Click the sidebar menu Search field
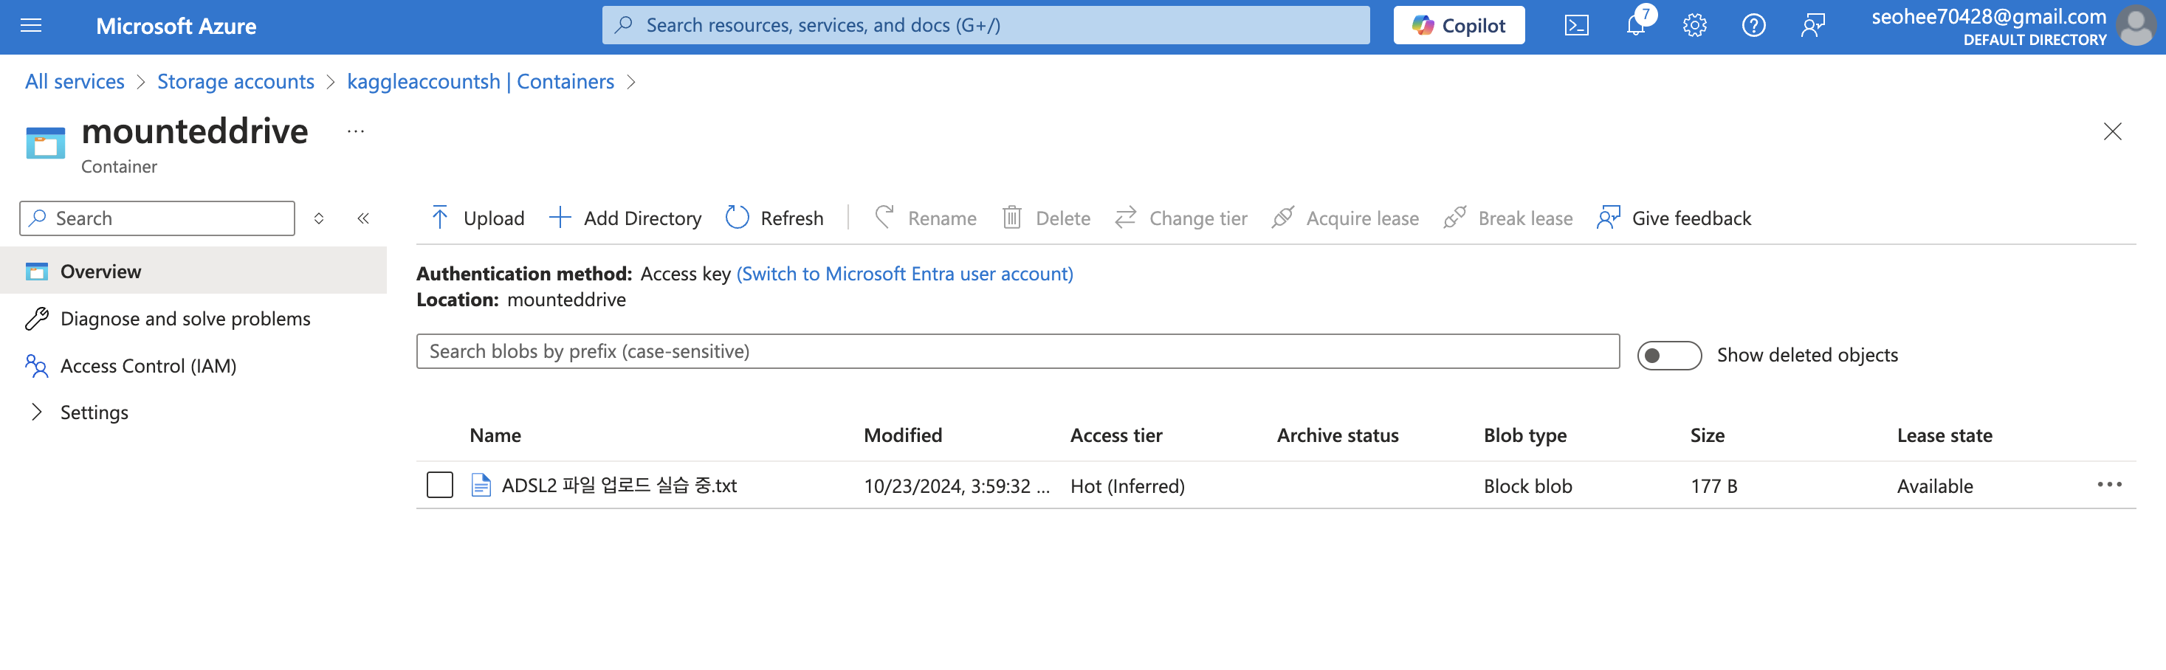This screenshot has height=670, width=2166. point(157,218)
